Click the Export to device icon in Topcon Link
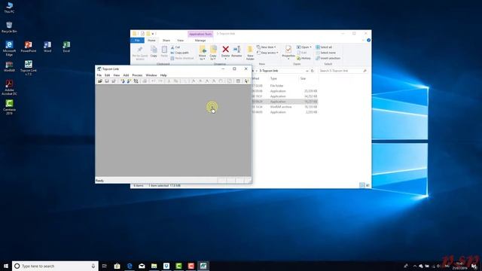 129,81
